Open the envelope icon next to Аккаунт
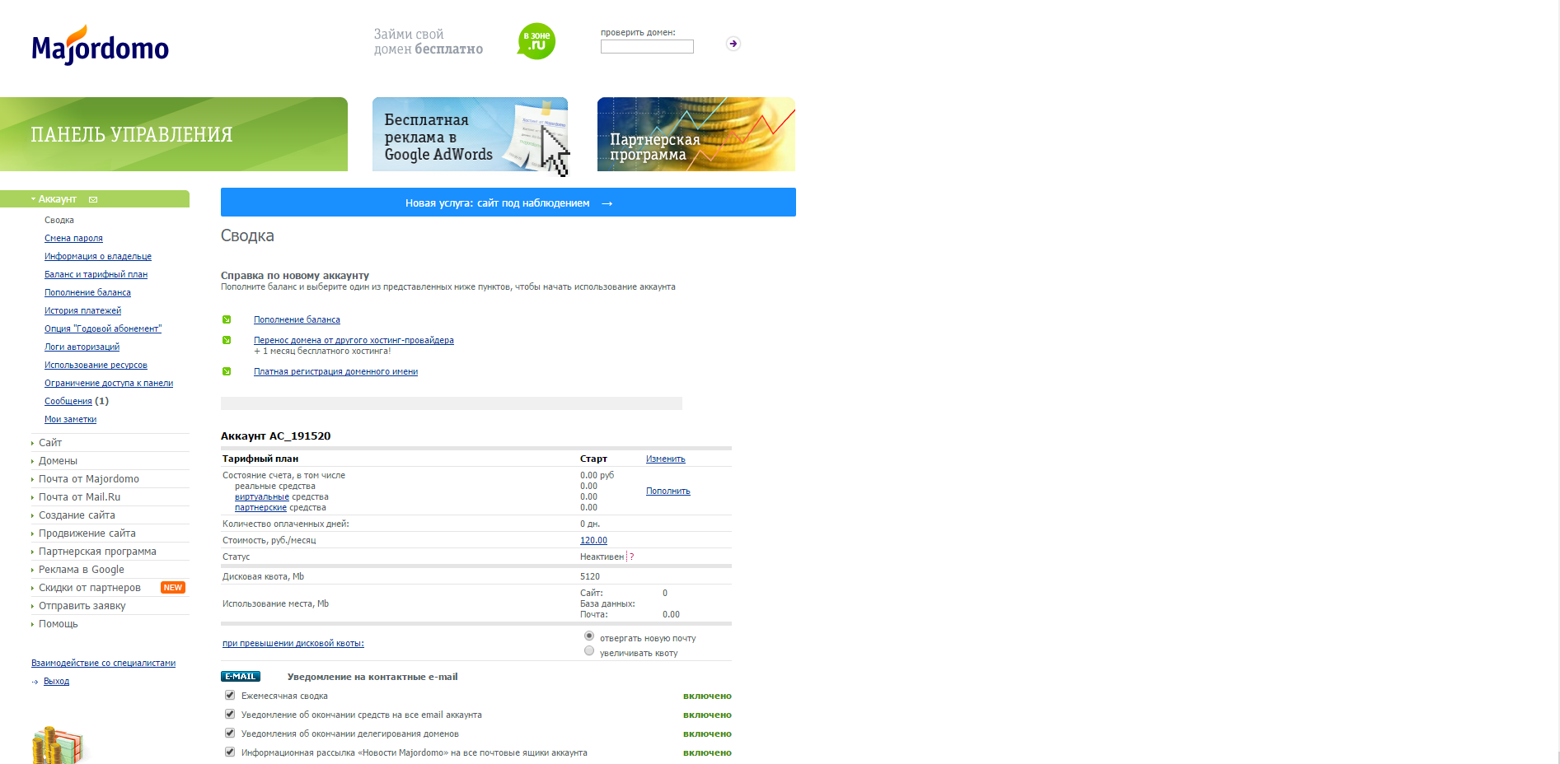 pos(93,199)
